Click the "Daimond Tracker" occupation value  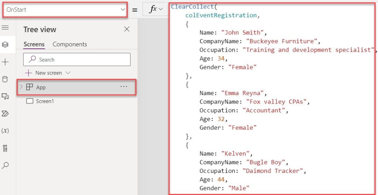[273, 171]
